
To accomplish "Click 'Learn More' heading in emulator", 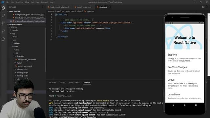I will 174,94.
